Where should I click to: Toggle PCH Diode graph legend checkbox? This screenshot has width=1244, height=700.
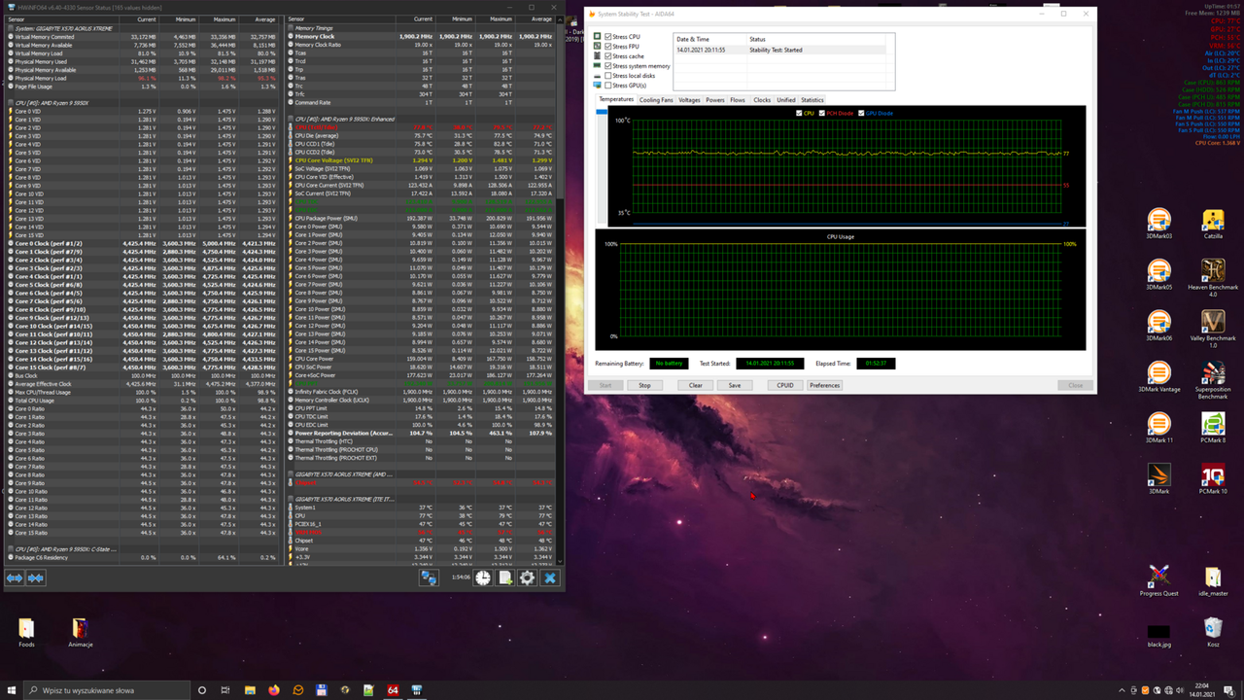pos(822,113)
